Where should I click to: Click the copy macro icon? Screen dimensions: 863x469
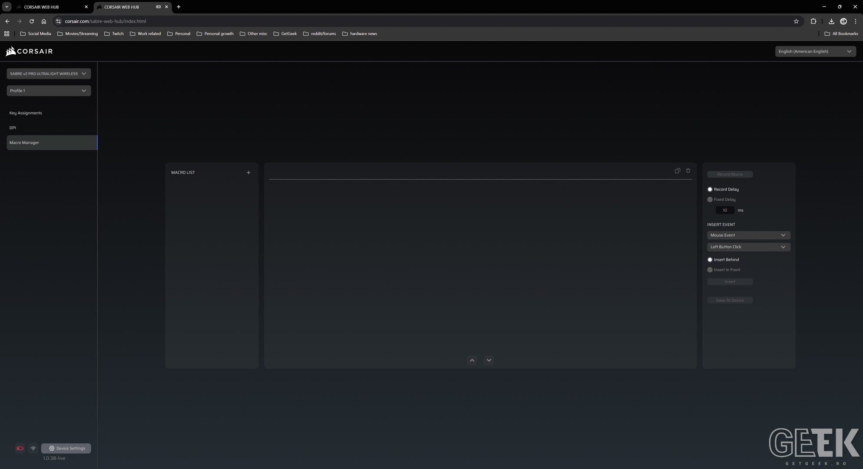coord(677,171)
